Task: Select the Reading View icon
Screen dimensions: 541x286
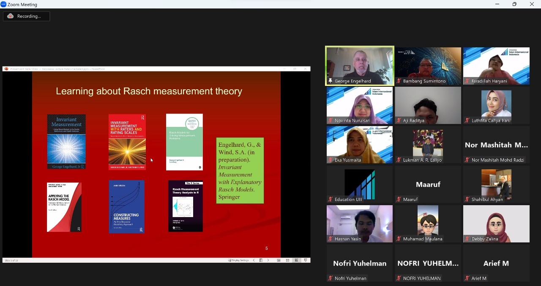Action: click(296, 260)
